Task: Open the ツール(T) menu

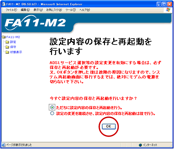Action: click(x=71, y=10)
